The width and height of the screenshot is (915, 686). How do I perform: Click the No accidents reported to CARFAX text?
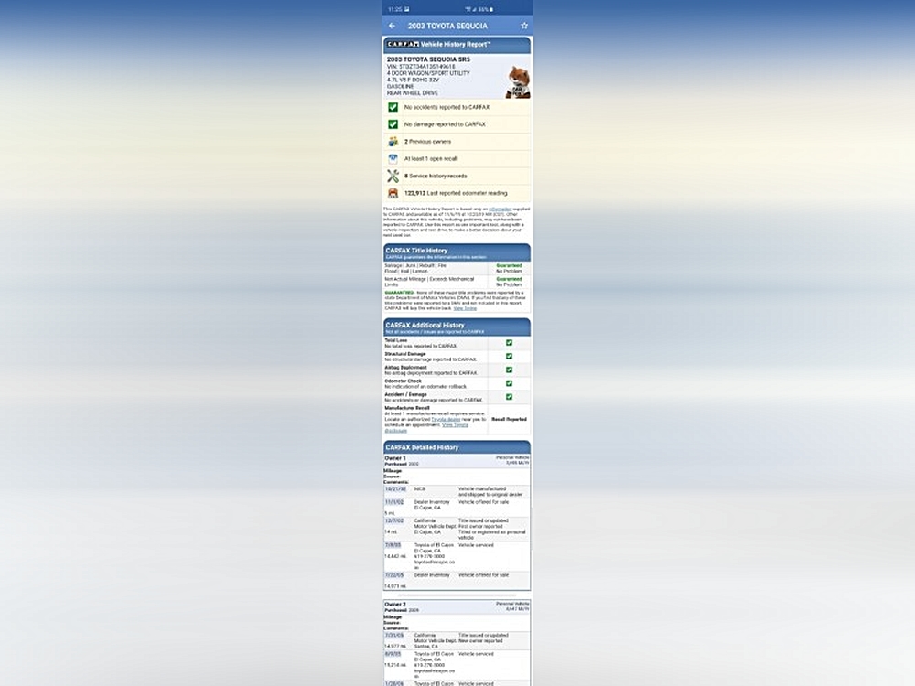pyautogui.click(x=447, y=107)
